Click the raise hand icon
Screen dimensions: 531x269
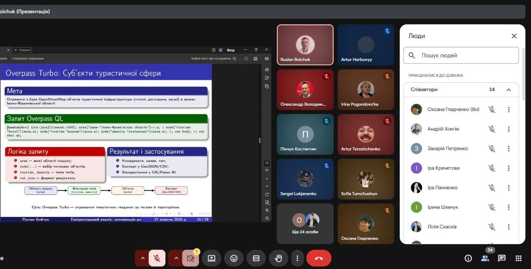(x=279, y=258)
